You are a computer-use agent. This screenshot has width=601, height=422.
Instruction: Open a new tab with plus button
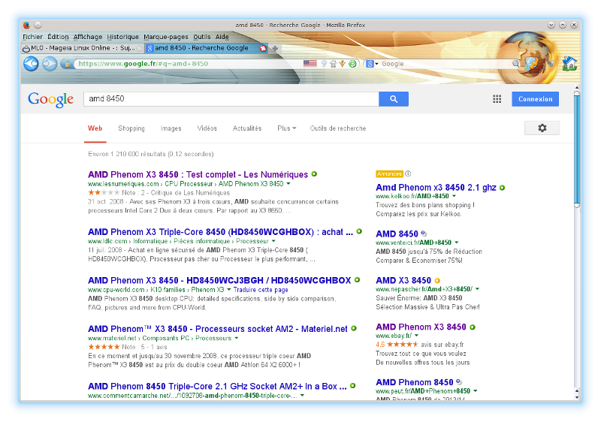point(275,48)
